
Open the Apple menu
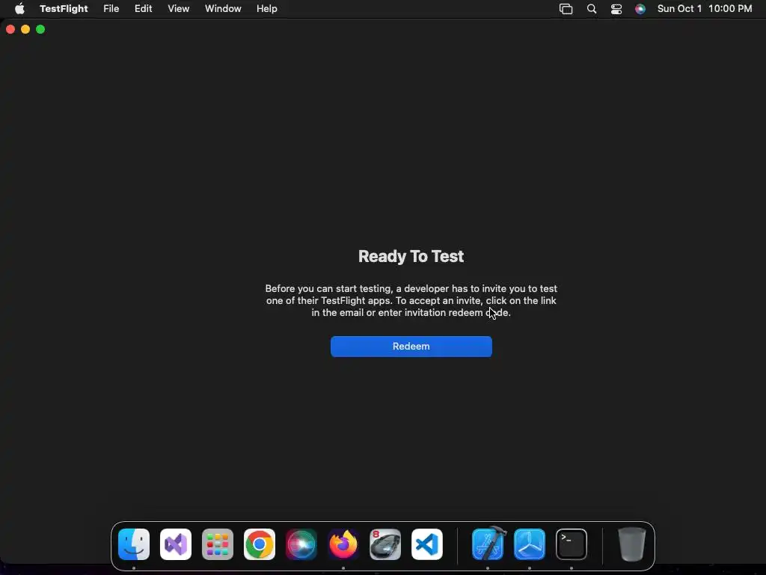click(19, 9)
